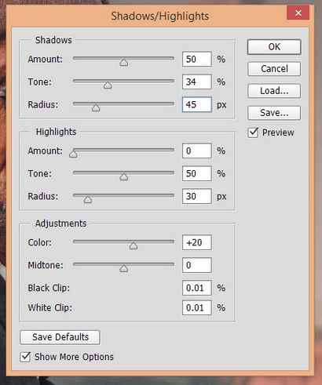322x385 pixels.
Task: Click the Midtone slider handle
Action: coord(124,268)
